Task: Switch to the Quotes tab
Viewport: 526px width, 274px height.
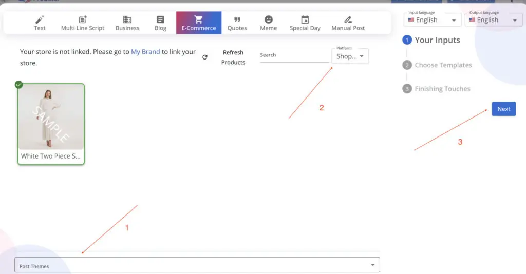Action: coord(237,23)
